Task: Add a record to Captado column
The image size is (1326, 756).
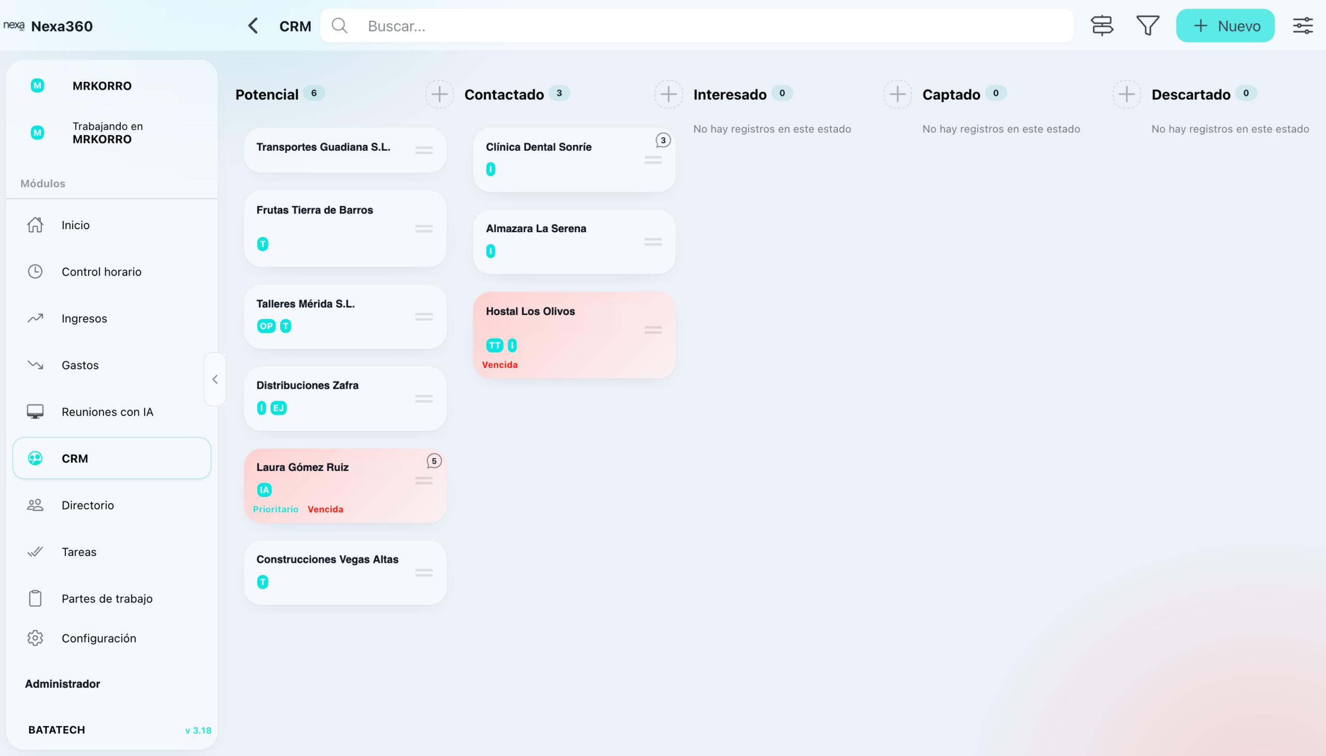Action: click(x=1127, y=94)
